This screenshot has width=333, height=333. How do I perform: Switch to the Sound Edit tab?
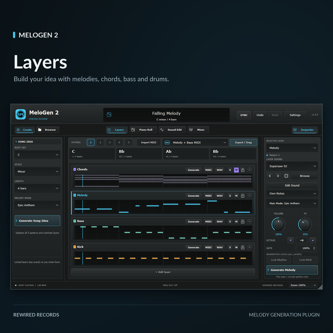172,130
